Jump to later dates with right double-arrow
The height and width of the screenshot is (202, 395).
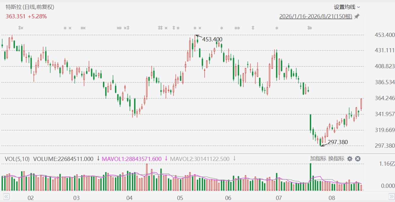pos(391,196)
